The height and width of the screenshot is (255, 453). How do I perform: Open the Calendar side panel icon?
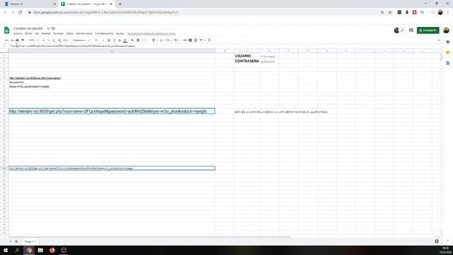click(x=448, y=42)
